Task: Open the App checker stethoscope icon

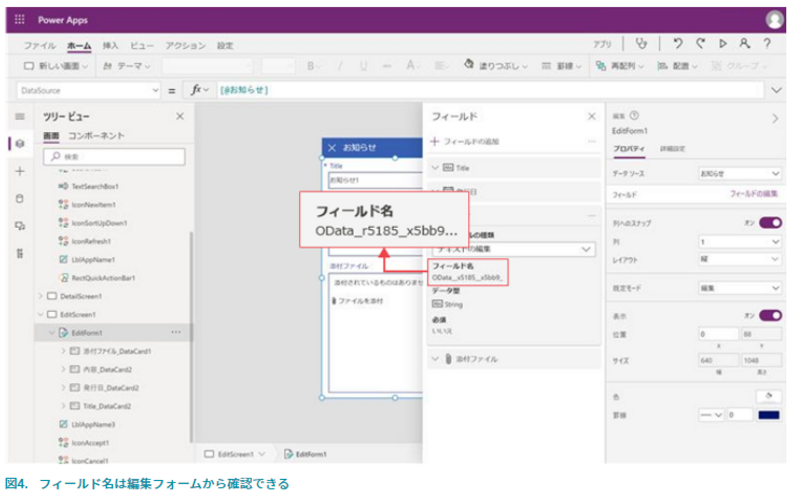Action: pyautogui.click(x=641, y=44)
